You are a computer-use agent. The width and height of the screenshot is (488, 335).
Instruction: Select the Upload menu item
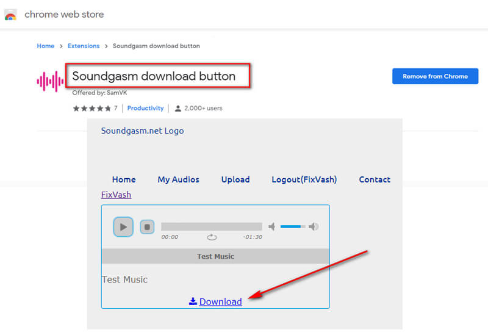click(235, 179)
